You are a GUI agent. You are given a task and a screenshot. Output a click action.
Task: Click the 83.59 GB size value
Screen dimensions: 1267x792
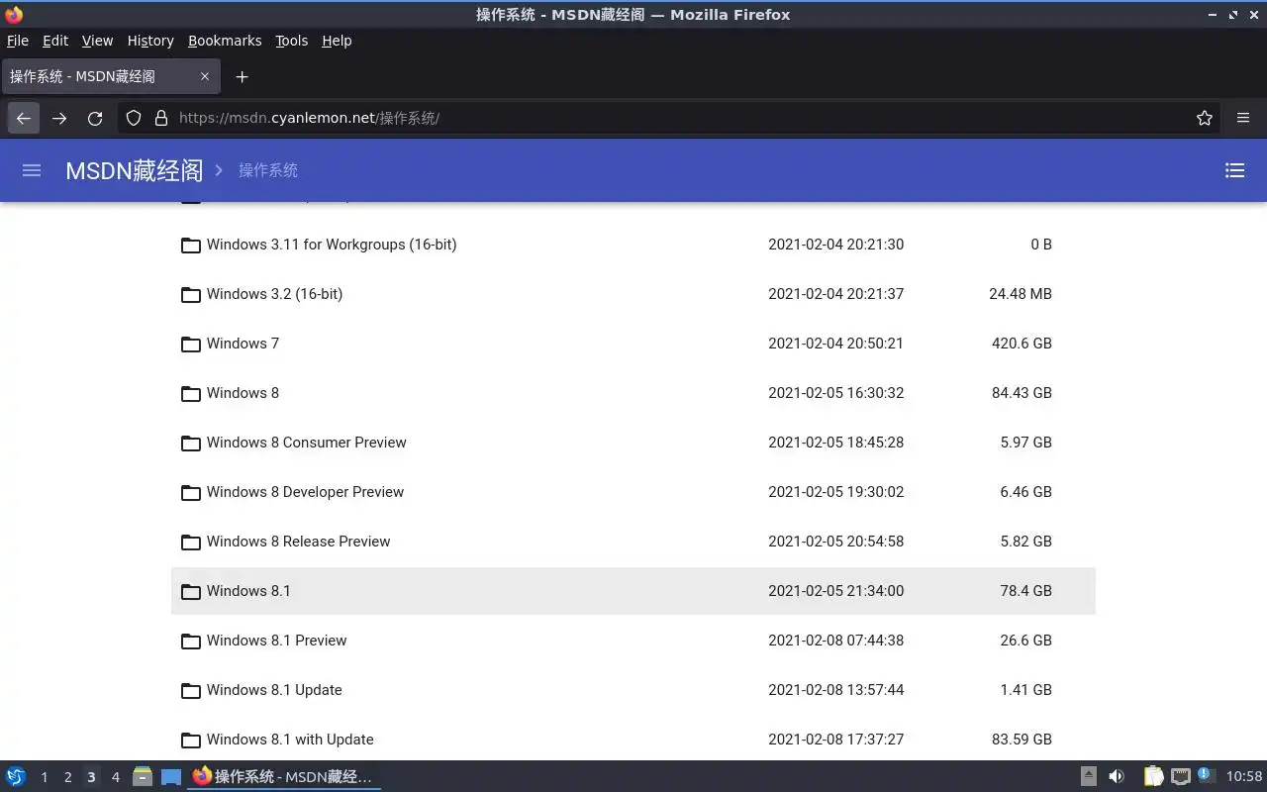tap(1022, 740)
